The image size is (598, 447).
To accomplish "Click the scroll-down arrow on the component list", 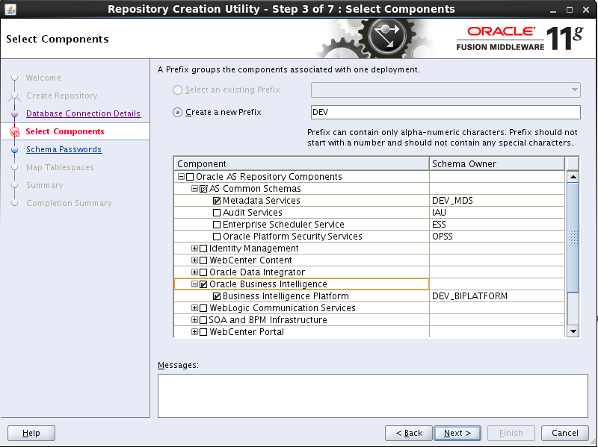I will [573, 331].
